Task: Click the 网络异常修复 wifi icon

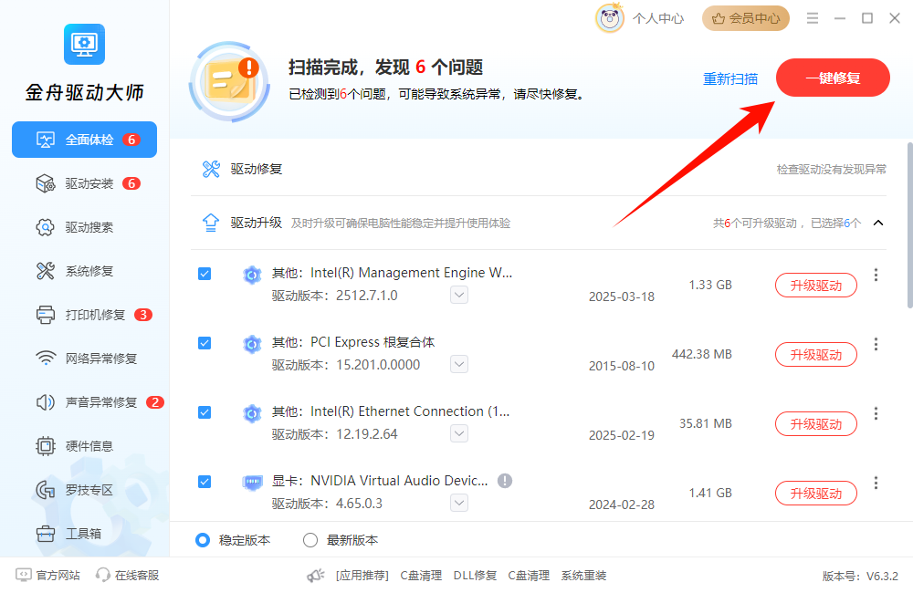Action: point(46,358)
